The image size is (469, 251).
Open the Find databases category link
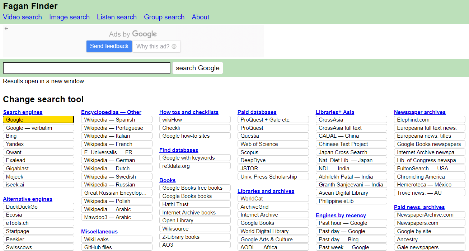point(179,150)
